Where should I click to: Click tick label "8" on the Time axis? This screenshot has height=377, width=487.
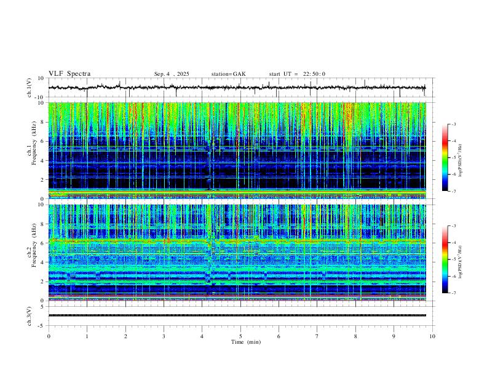coord(355,336)
